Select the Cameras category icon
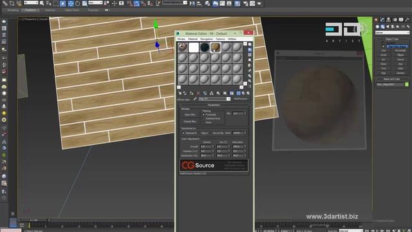Viewport: 412px width, 232px height. (393, 26)
